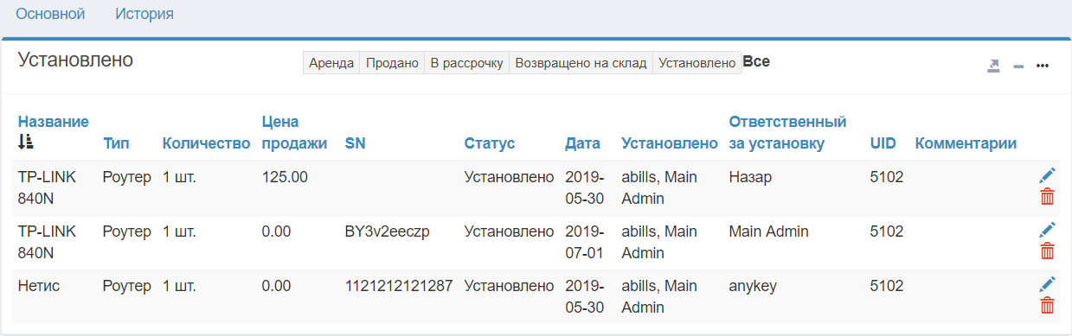Image resolution: width=1072 pixels, height=336 pixels.
Task: Edit the Нетис router row
Action: 1047,284
